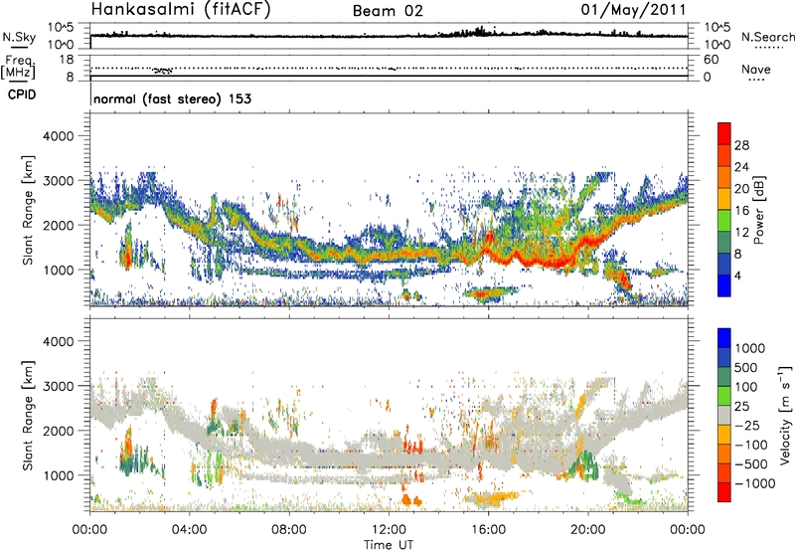Click the '-1000' tick on Velocity colorbar
This screenshot has width=795, height=551.
(754, 483)
